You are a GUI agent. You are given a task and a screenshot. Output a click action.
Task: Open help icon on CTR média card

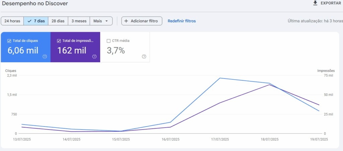click(144, 57)
